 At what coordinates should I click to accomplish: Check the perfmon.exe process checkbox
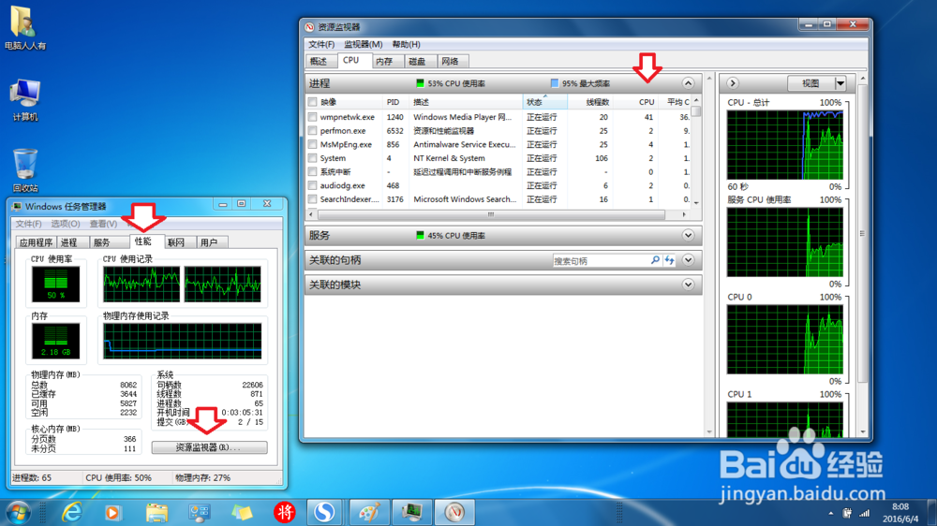click(313, 131)
